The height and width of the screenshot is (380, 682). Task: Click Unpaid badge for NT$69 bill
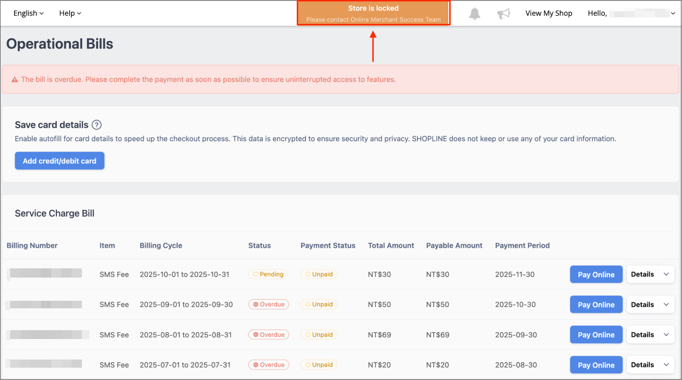click(319, 335)
